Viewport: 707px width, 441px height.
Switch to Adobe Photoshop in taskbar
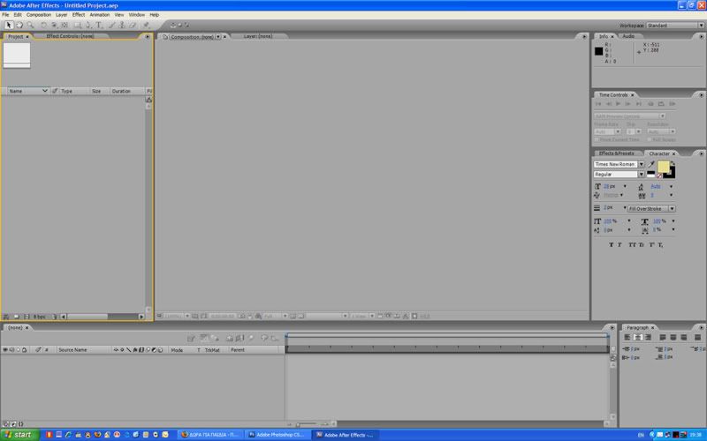(x=277, y=435)
